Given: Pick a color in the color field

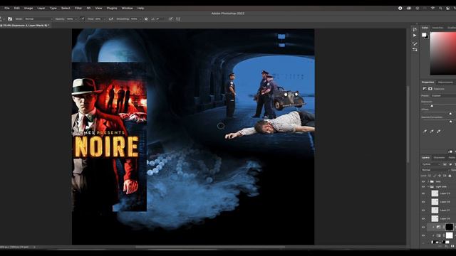Looking at the screenshot, I should (443, 53).
